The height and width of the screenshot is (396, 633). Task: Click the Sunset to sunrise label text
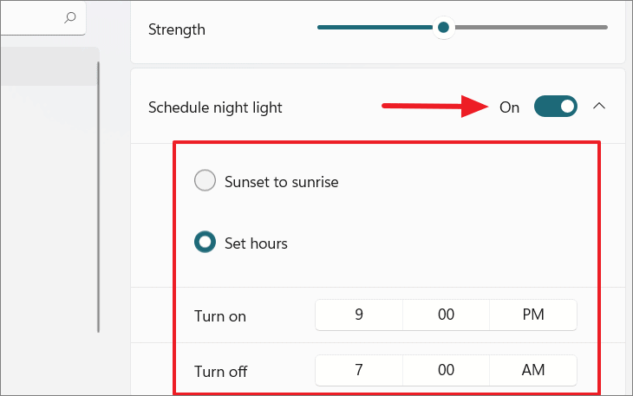(281, 182)
